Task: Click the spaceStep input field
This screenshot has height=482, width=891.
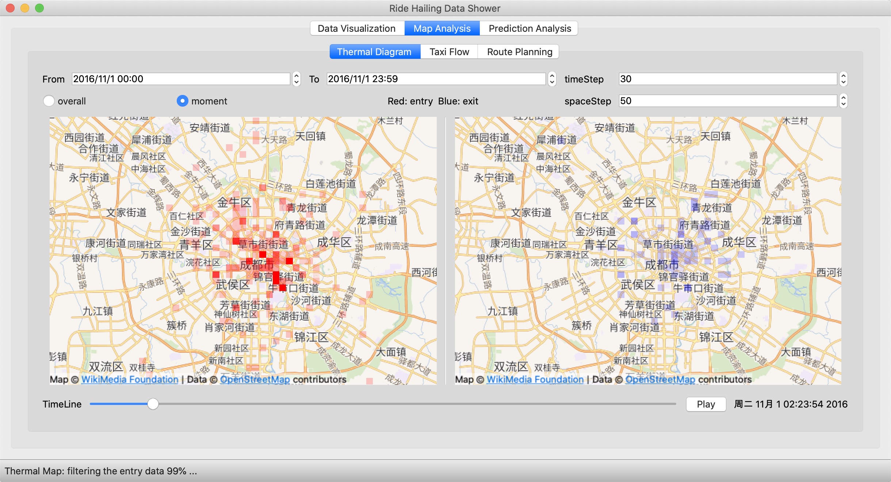Action: pos(727,101)
